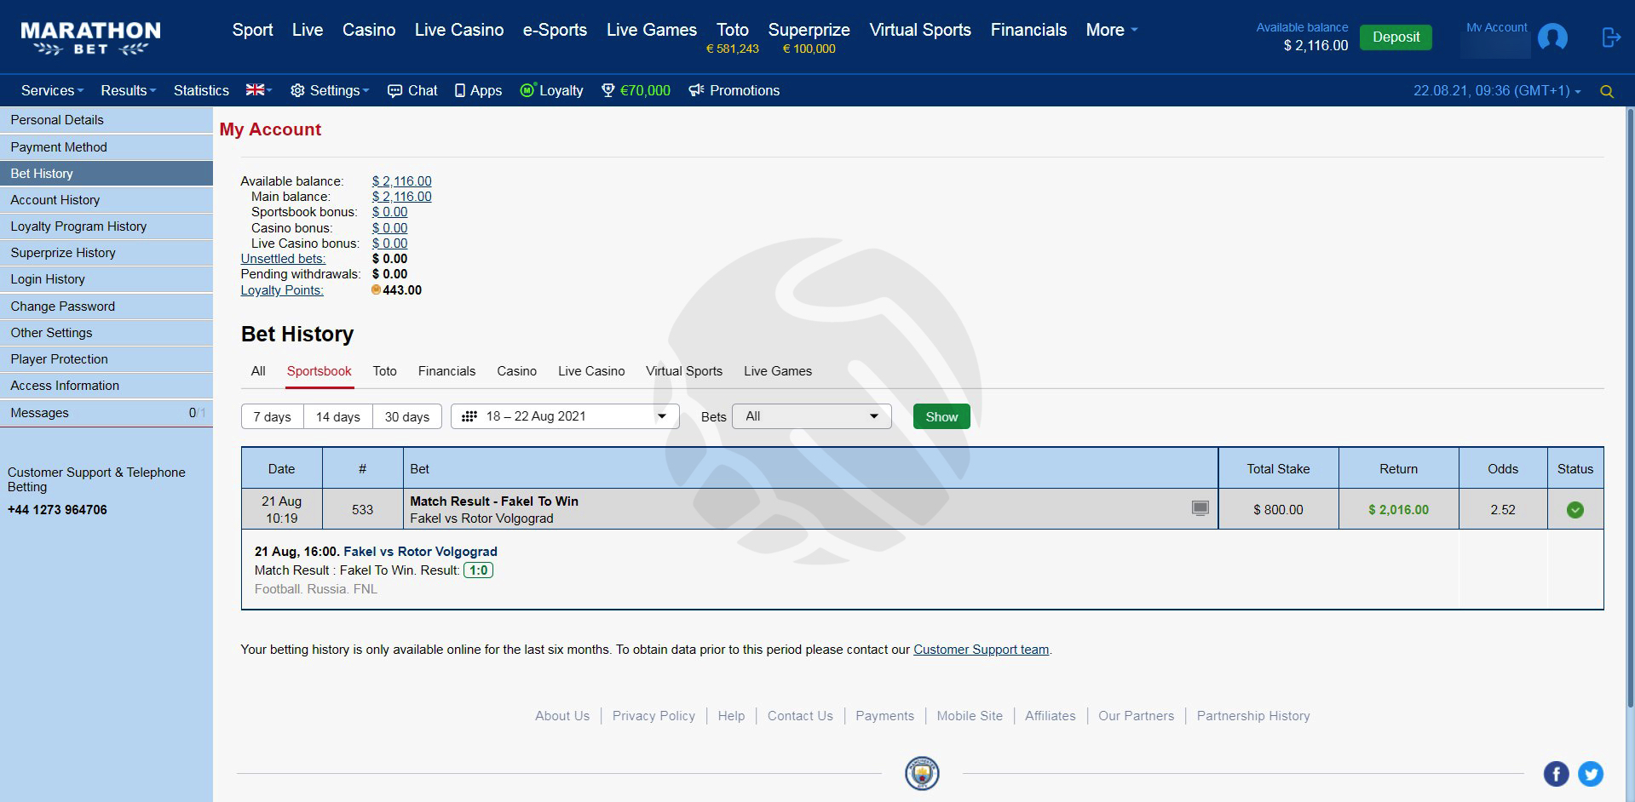Screen dimensions: 1635x802
Task: Click the Show button
Action: click(941, 416)
